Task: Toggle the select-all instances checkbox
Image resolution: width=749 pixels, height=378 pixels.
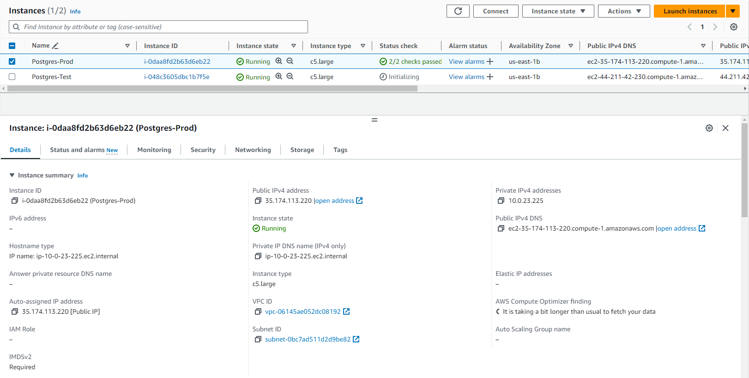Action: pos(12,46)
